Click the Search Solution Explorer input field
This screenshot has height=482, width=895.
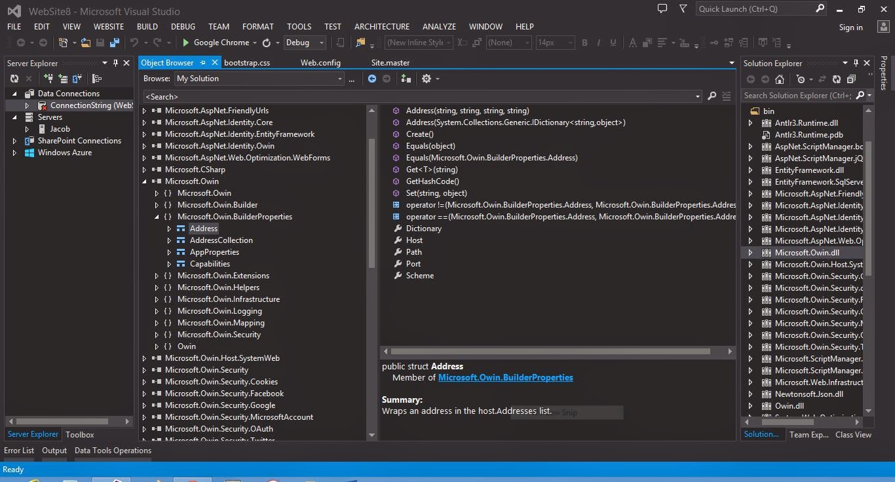(796, 94)
